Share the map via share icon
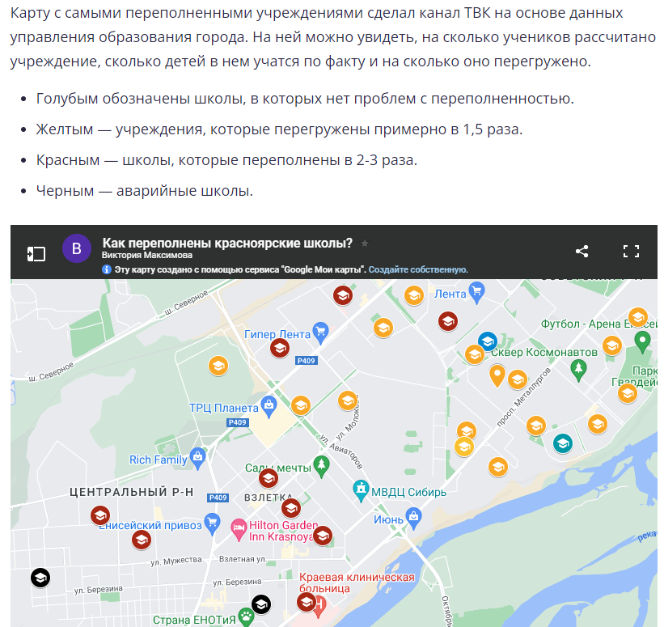664x627 pixels. (x=582, y=252)
